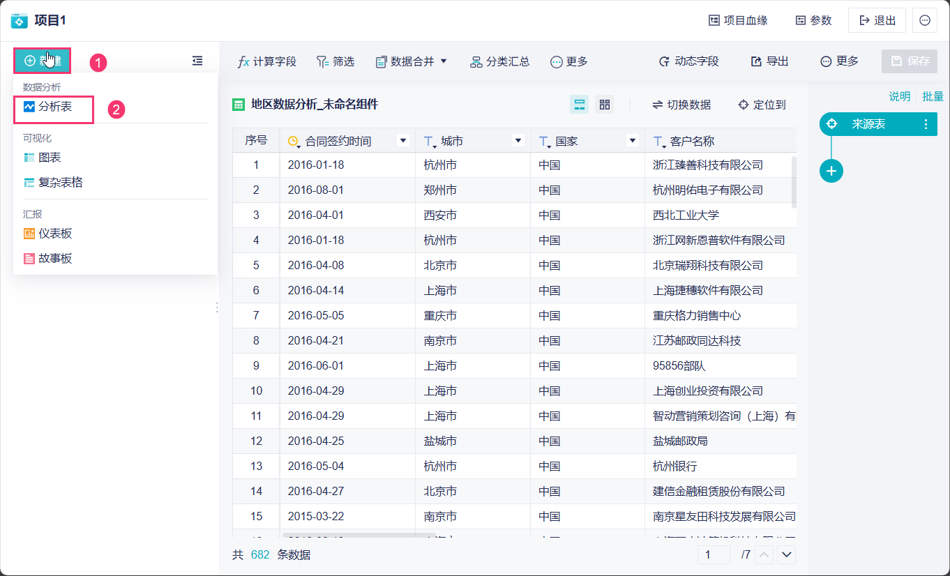Viewport: 950px width, 576px height.
Task: Open the 参数 parameters panel
Action: point(813,20)
